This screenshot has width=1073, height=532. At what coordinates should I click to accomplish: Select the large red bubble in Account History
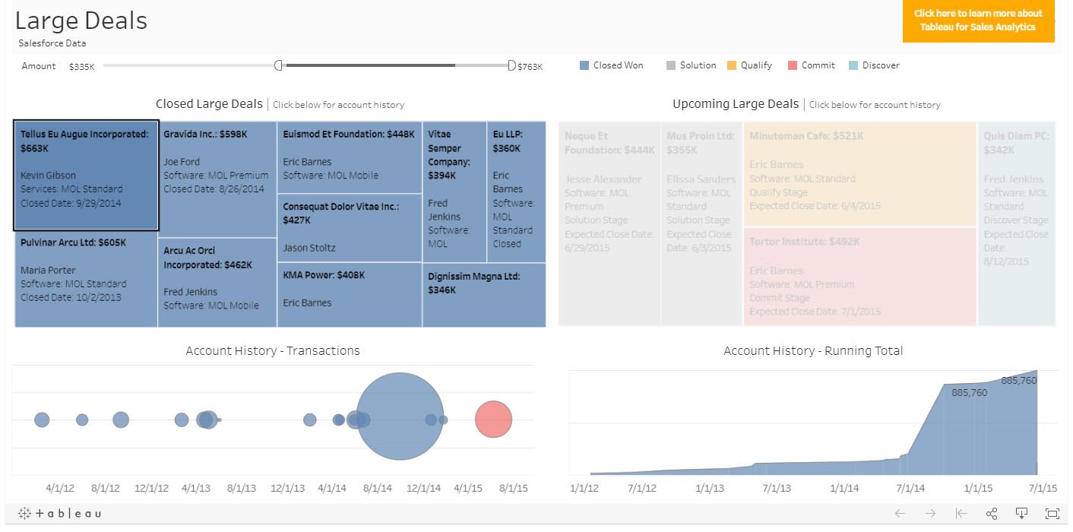click(x=494, y=419)
